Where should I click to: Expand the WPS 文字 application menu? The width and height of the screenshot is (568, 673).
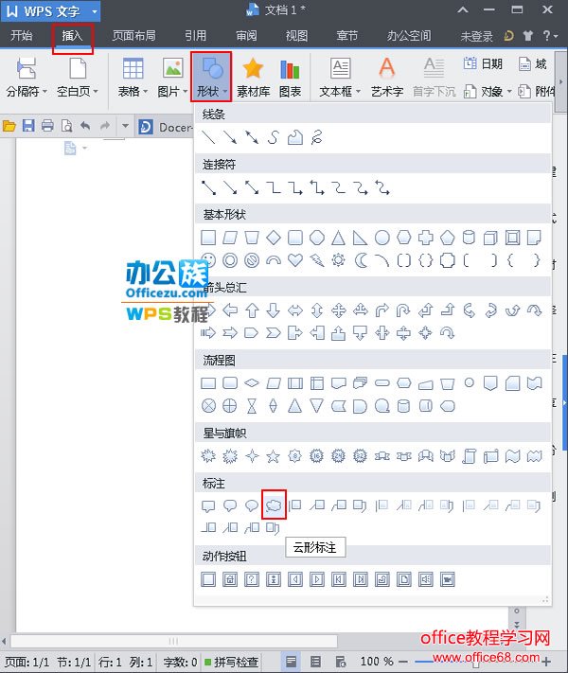(x=51, y=11)
